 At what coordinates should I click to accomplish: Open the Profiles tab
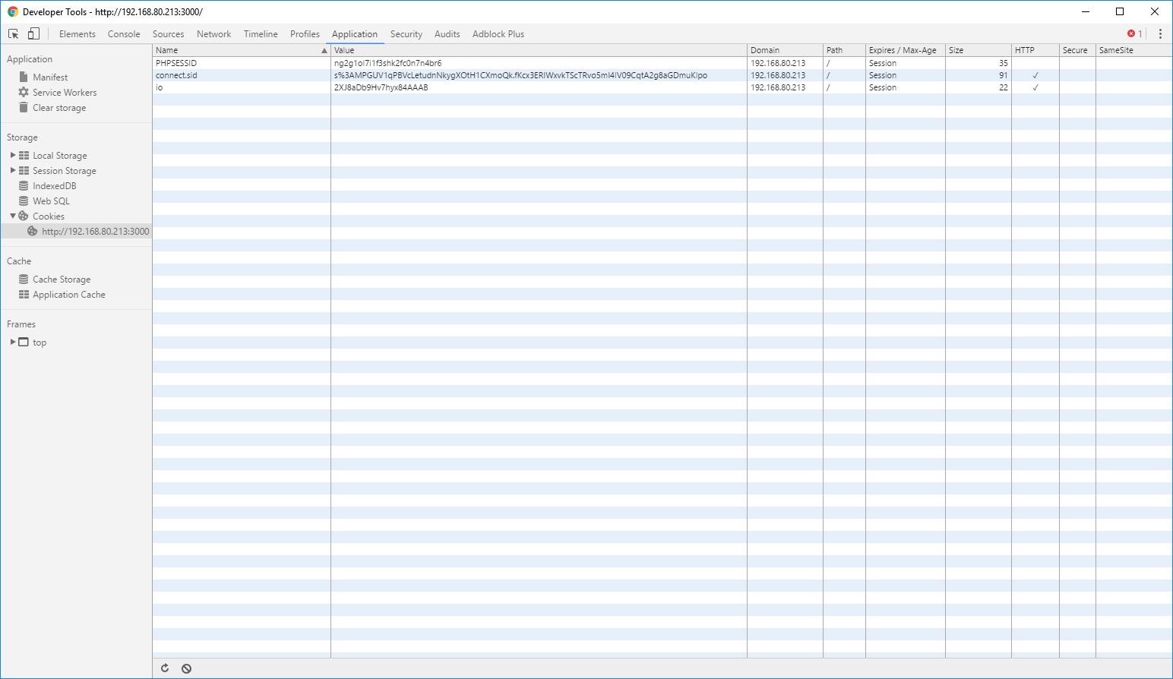click(x=305, y=34)
